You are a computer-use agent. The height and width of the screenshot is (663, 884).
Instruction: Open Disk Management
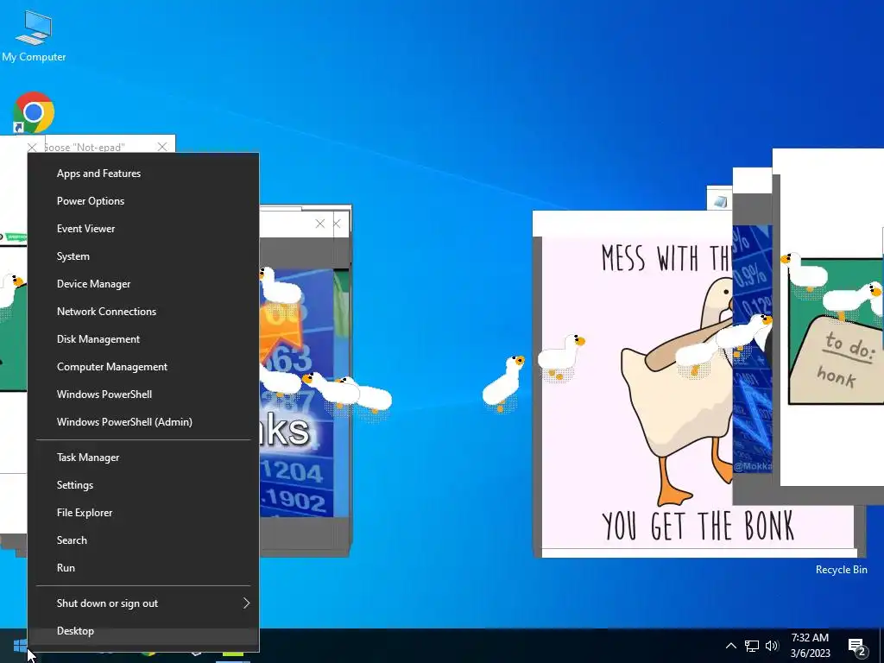point(144,338)
